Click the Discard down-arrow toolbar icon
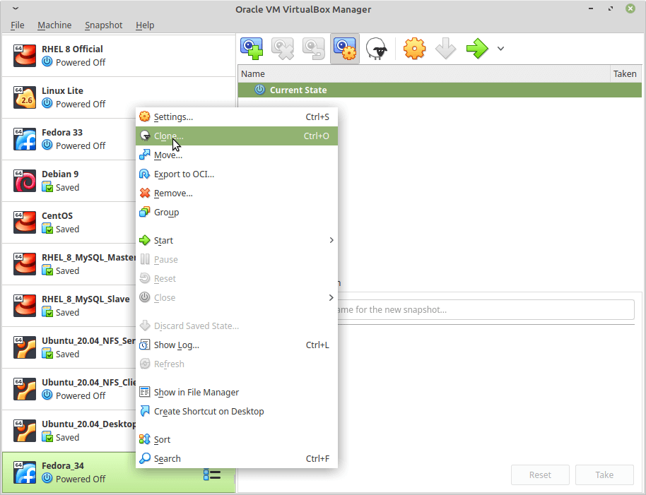Screen dimensions: 646x495 pos(445,49)
